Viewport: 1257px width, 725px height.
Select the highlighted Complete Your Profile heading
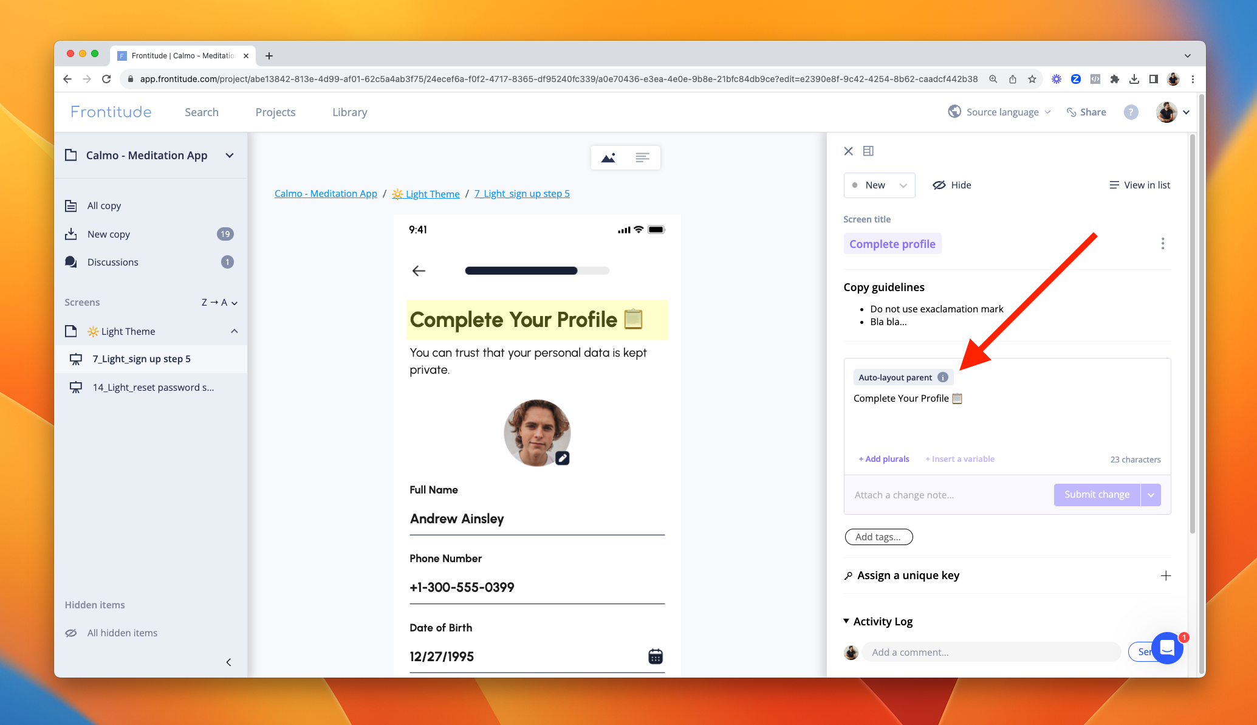(x=537, y=320)
